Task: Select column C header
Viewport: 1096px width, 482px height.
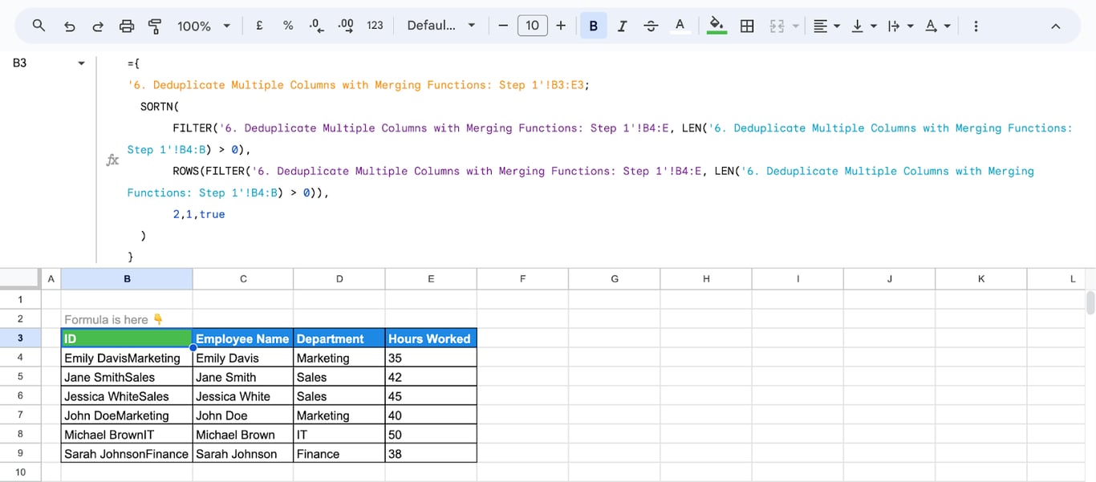Action: 243,278
